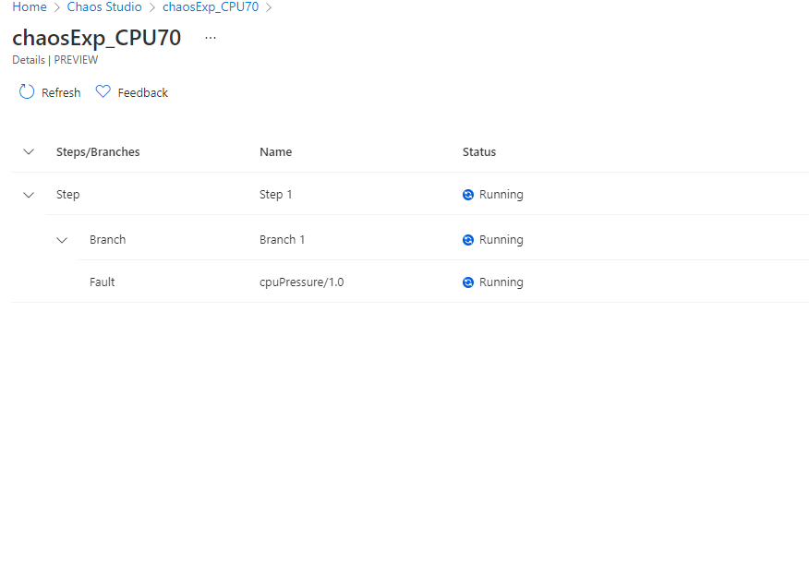Click the heart Feedback icon
The height and width of the screenshot is (576, 809).
[103, 92]
